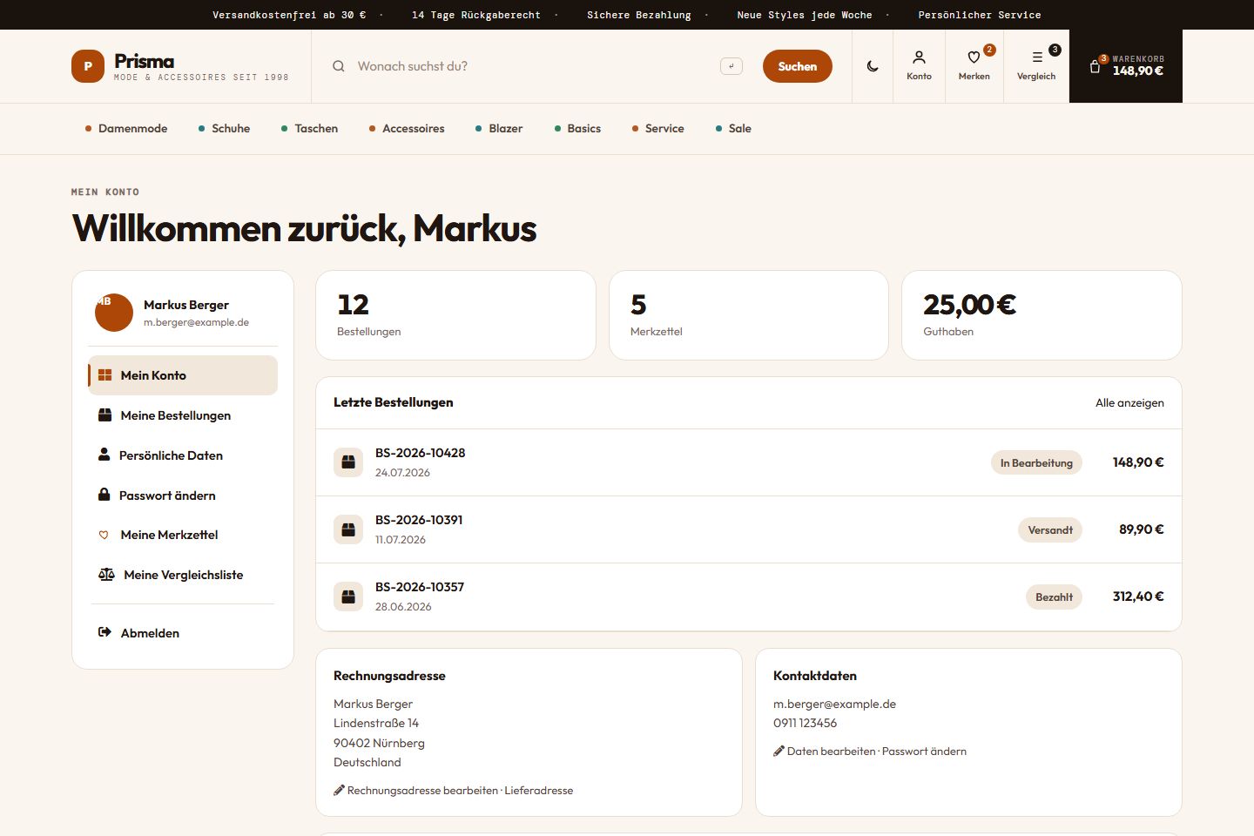1254x836 pixels.
Task: Click the pencil icon beside Rechnungsadresse bearbeiten
Action: [339, 791]
